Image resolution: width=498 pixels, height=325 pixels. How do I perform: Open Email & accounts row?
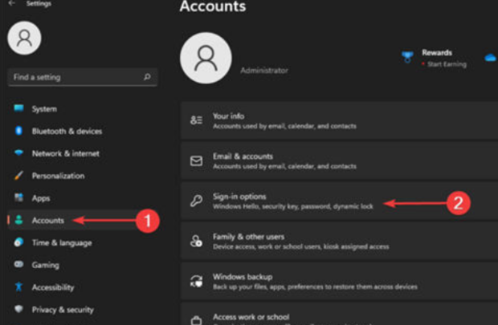point(340,161)
